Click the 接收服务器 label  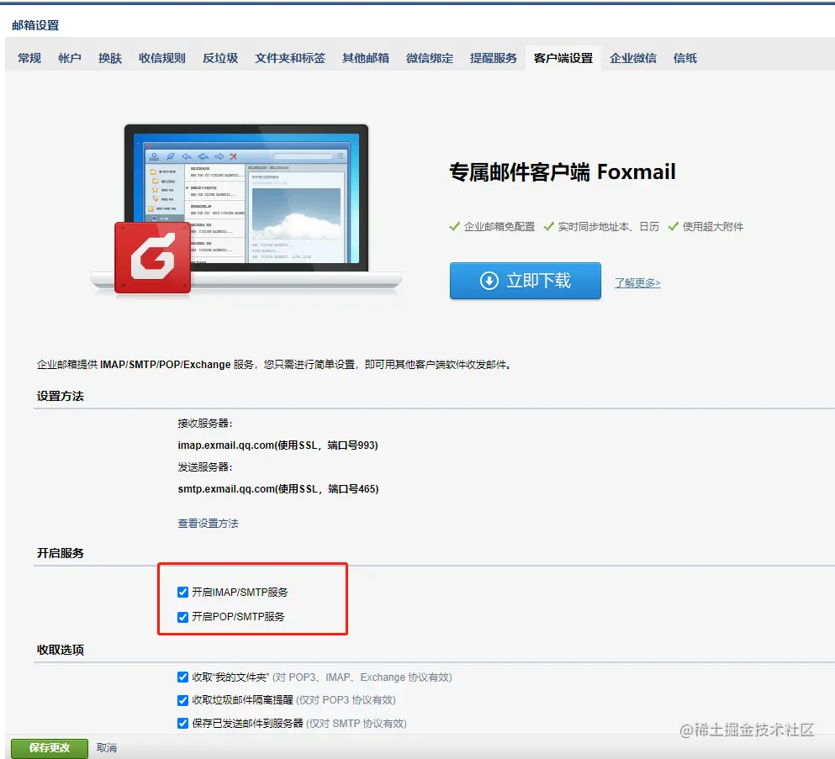coord(205,423)
